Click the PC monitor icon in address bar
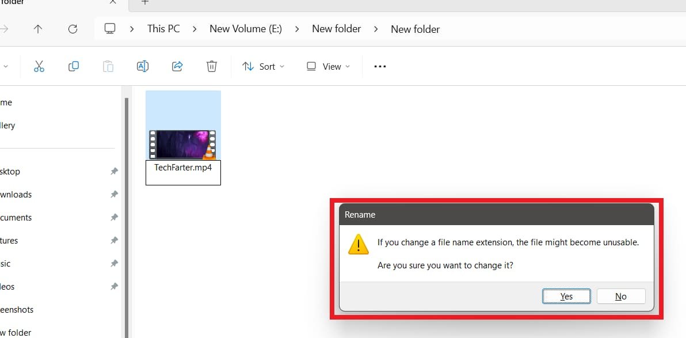This screenshot has width=686, height=338. (x=110, y=29)
